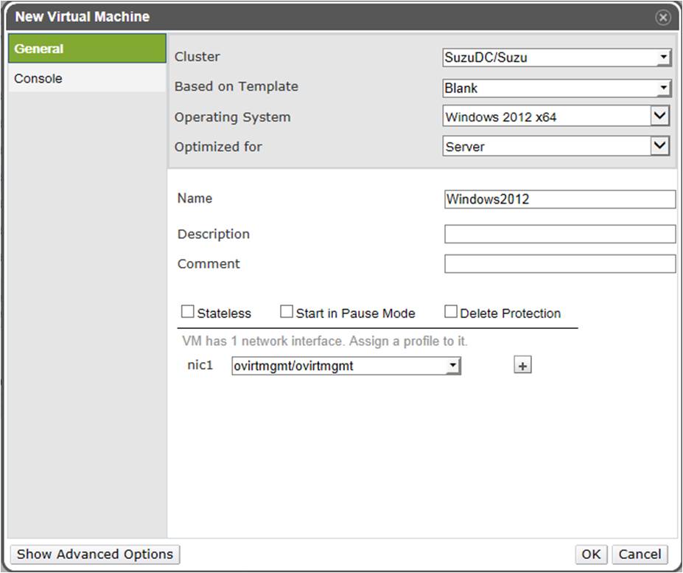The width and height of the screenshot is (683, 573).
Task: Click the Operating System dropdown arrow
Action: [660, 117]
